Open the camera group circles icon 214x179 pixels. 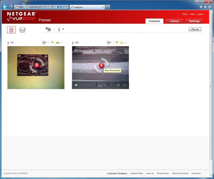point(48,29)
